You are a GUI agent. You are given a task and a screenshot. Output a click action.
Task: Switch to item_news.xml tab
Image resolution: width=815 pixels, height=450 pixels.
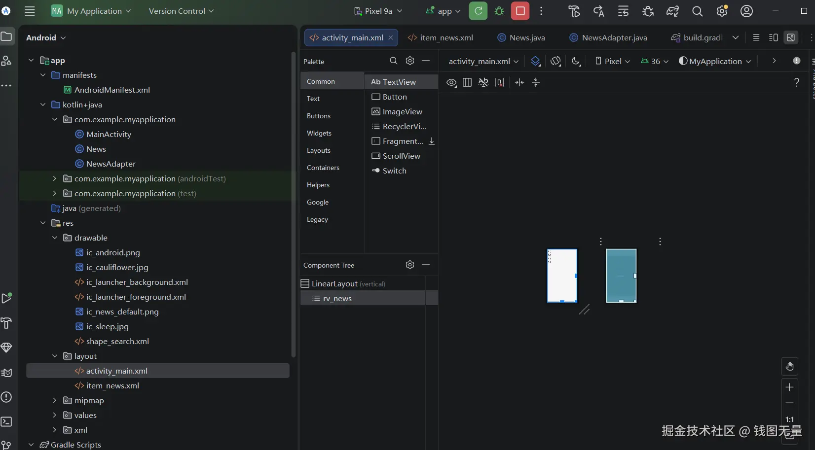441,37
